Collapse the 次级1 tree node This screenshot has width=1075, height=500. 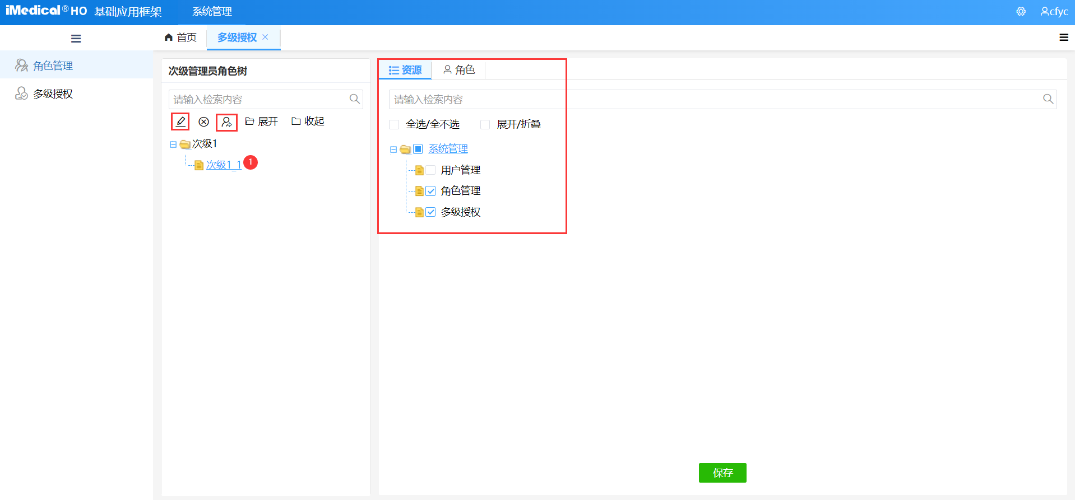click(173, 144)
